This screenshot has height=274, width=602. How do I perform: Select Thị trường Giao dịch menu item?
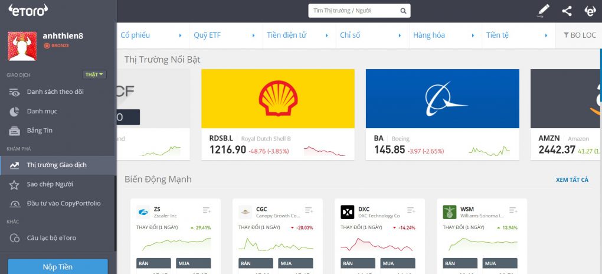coord(58,165)
